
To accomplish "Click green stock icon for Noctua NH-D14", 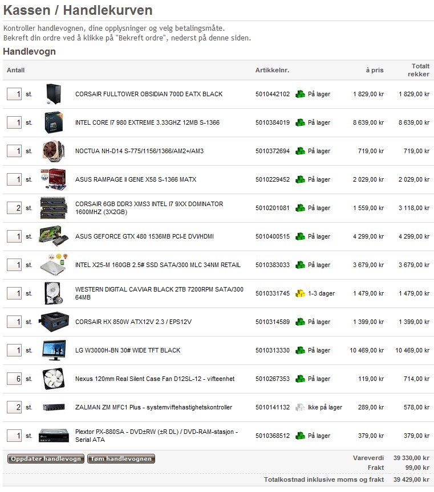I will pos(300,151).
